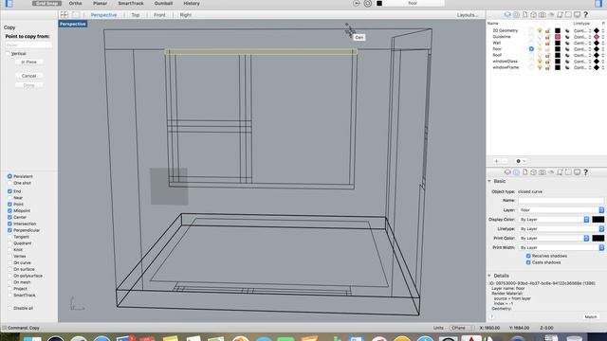Open the Print Color dropdown
Image resolution: width=607 pixels, height=341 pixels.
pyautogui.click(x=554, y=238)
